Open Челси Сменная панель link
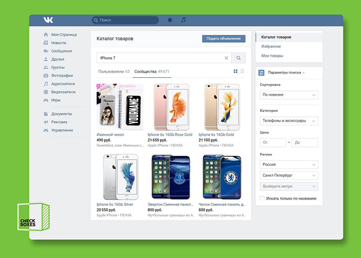This screenshot has height=258, width=361. point(222,204)
